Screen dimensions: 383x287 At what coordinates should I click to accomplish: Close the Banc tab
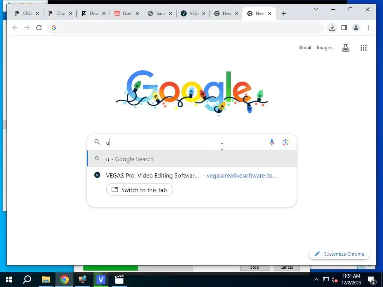(171, 13)
